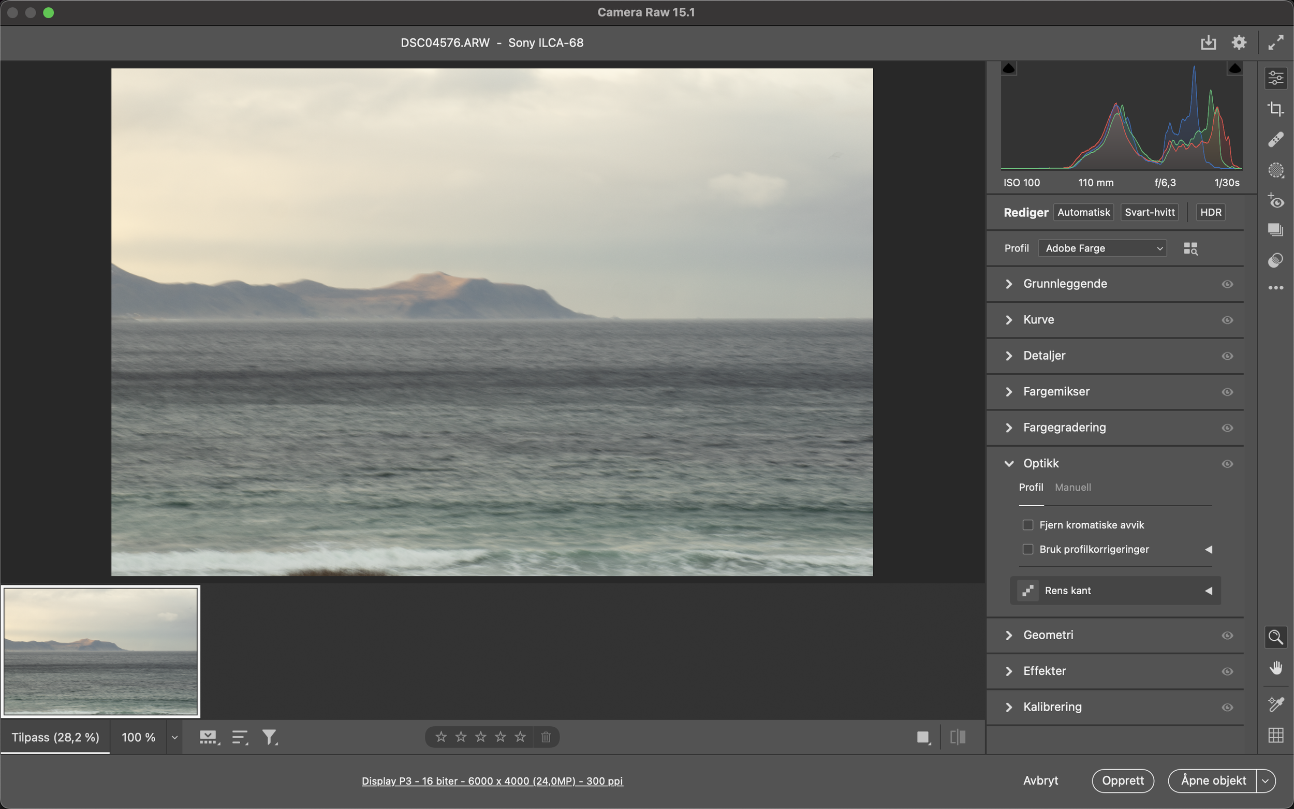Expand the Detaljer panel

tap(1009, 355)
